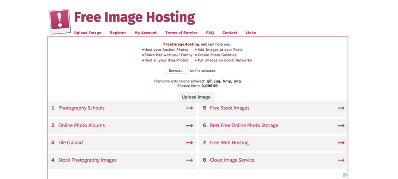Open the Online Photo Albums listing
Screen dimensions: 398x179
[x=122, y=126]
